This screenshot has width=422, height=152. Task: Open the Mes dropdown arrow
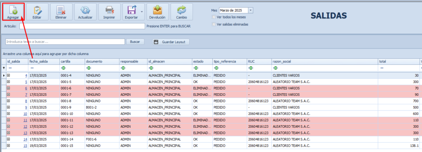(251, 10)
